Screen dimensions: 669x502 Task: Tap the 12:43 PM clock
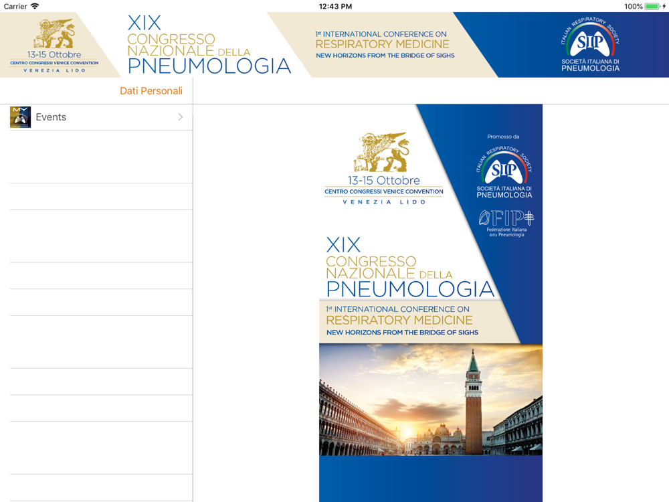tap(335, 7)
